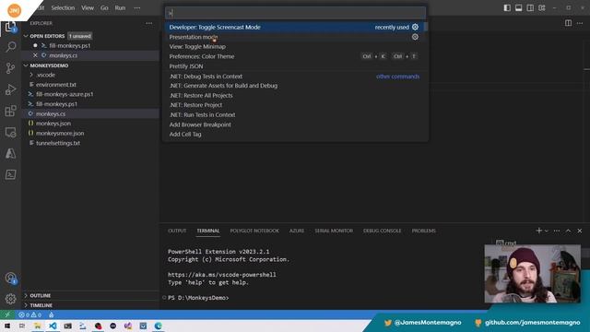Toggle the secondary sidebar layout icon

coord(530,8)
